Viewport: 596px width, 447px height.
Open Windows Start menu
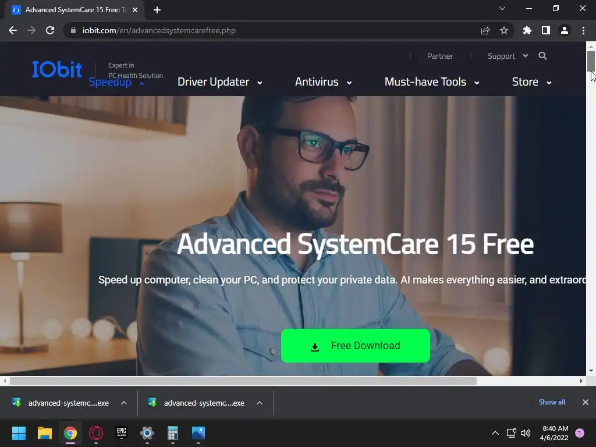point(19,433)
